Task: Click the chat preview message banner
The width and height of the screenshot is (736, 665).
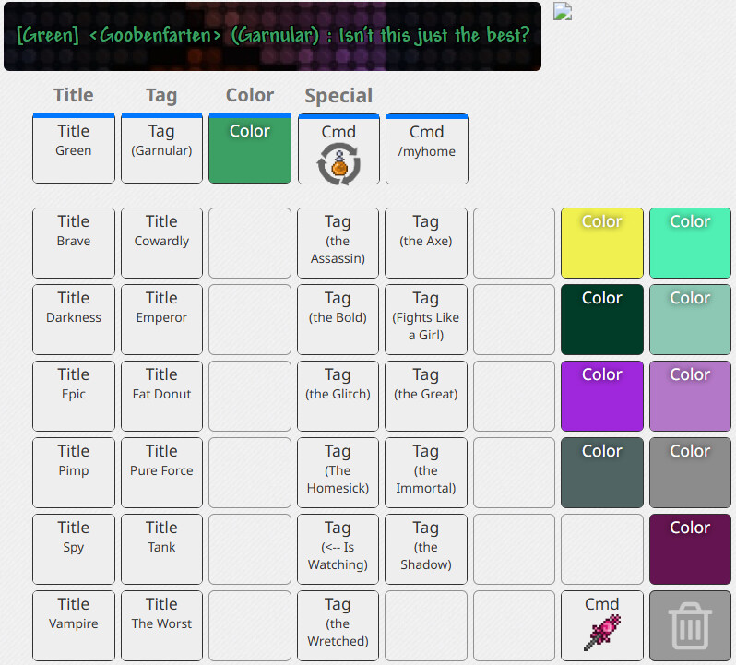Action: [x=272, y=37]
